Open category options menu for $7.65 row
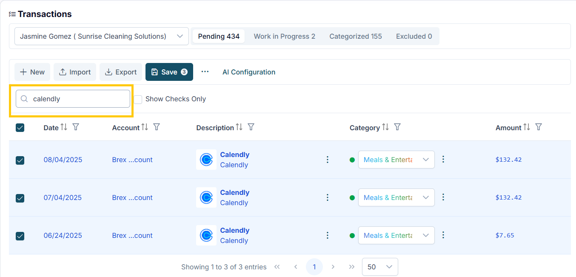The width and height of the screenshot is (576, 277). click(x=443, y=235)
